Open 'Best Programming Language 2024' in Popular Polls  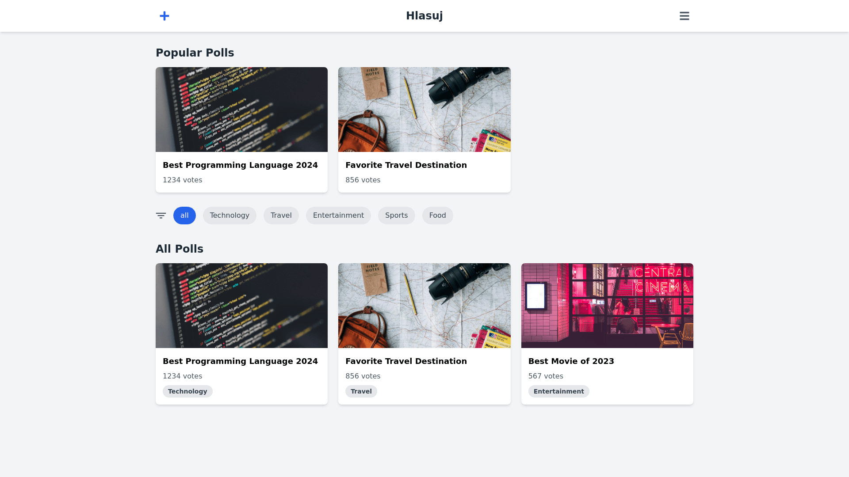pyautogui.click(x=240, y=165)
